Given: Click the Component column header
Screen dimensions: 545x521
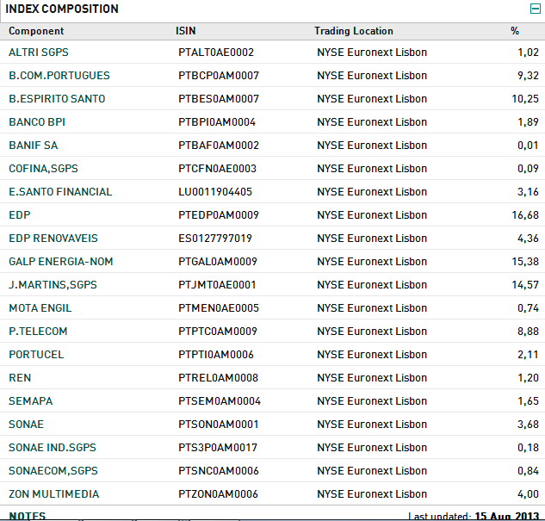Looking at the screenshot, I should coord(36,31).
